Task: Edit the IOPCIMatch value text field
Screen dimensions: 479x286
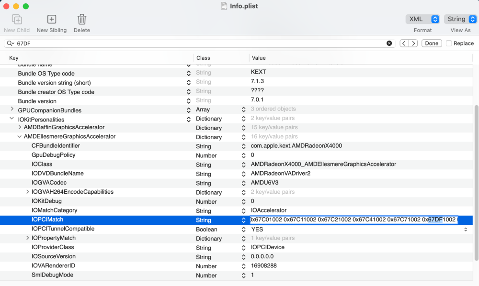Action: coord(354,220)
